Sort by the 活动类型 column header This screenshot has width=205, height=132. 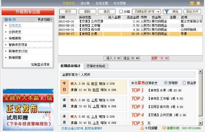pos(91,17)
